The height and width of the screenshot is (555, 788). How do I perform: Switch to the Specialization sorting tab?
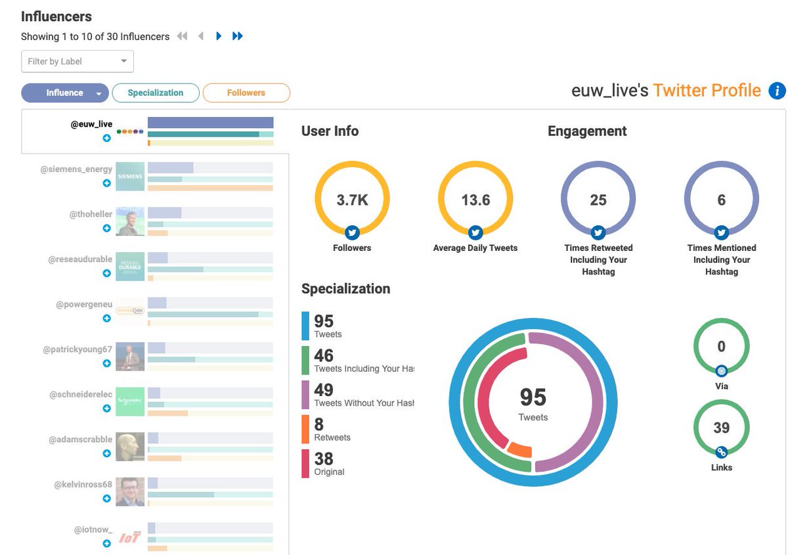pyautogui.click(x=156, y=93)
